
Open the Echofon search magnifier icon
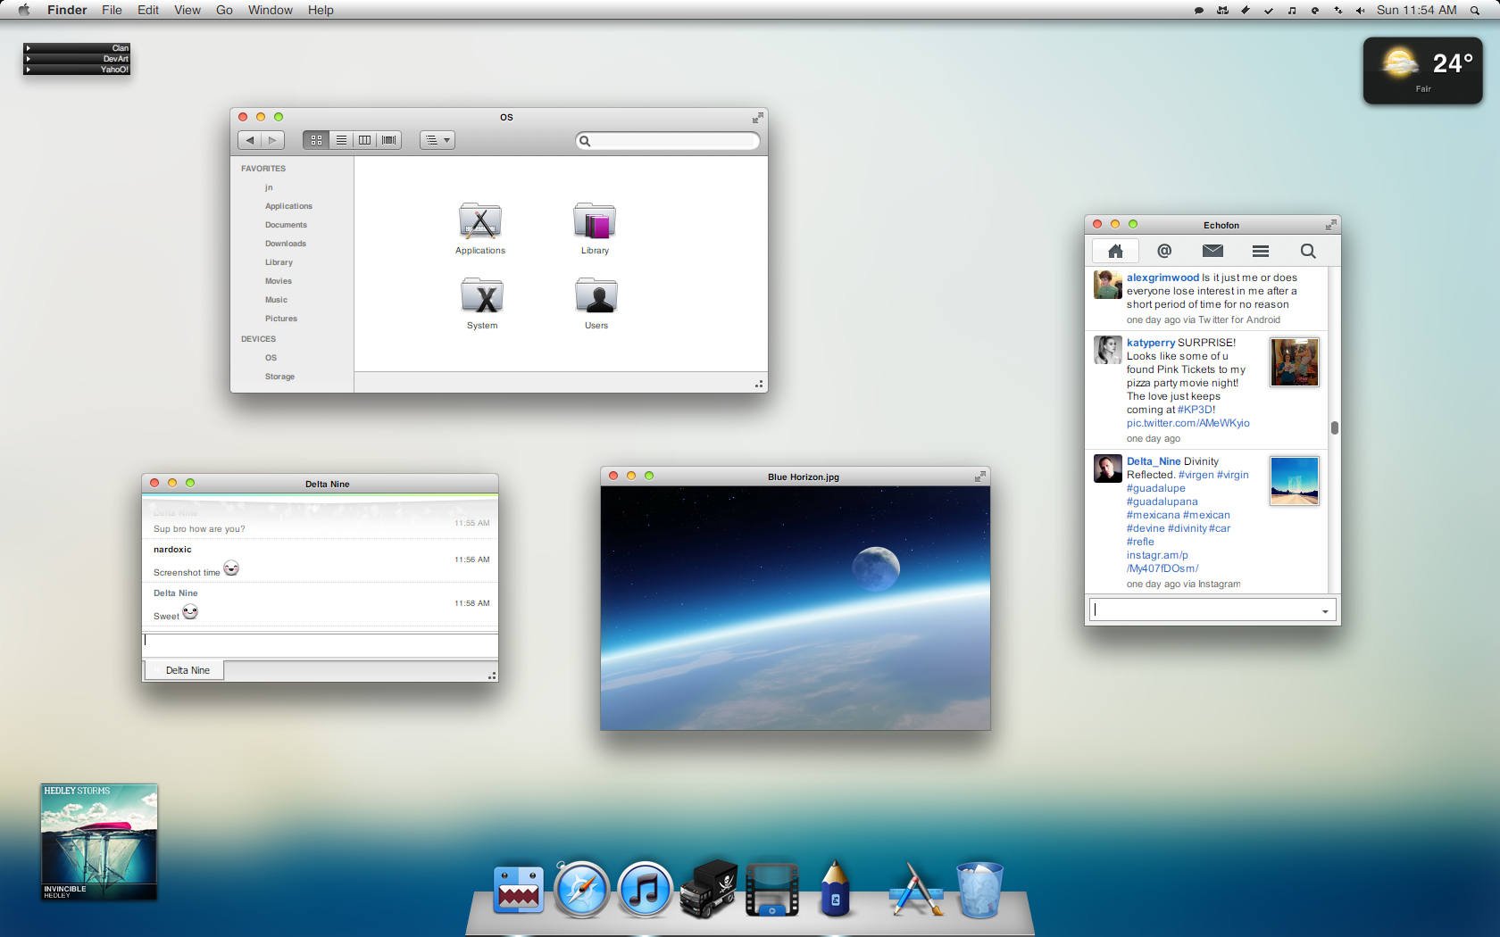pos(1308,252)
